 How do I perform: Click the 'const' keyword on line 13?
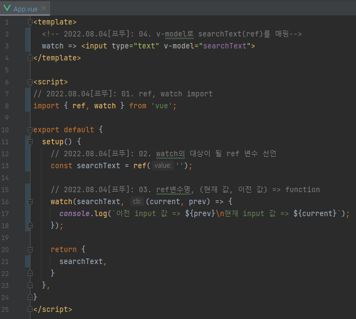[62, 165]
